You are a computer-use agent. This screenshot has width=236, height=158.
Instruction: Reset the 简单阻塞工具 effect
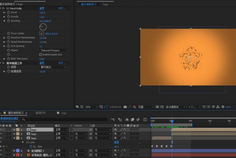(42, 63)
